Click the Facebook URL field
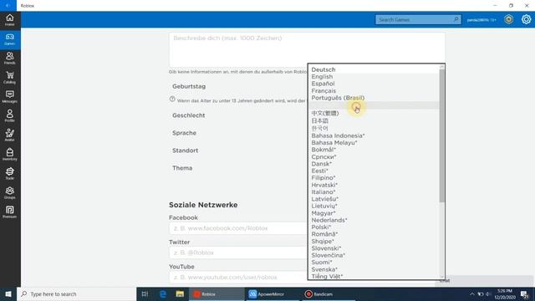Image resolution: width=535 pixels, height=301 pixels. tap(238, 228)
